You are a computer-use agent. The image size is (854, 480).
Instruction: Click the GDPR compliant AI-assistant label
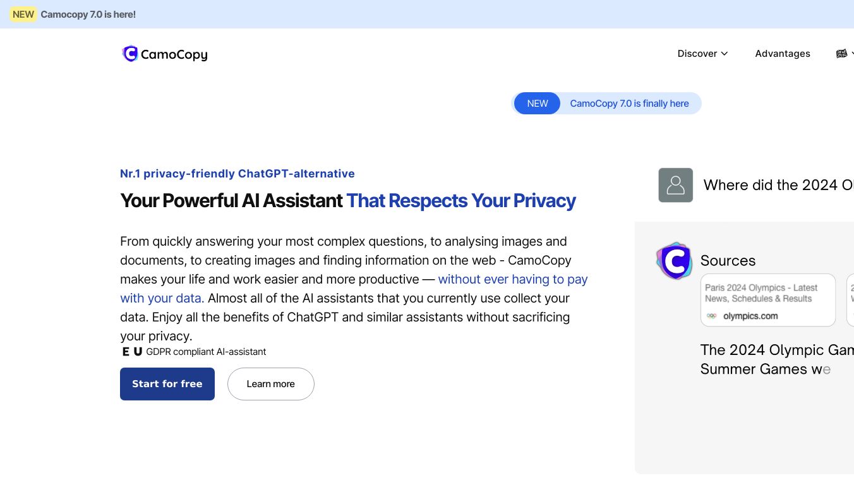206,352
